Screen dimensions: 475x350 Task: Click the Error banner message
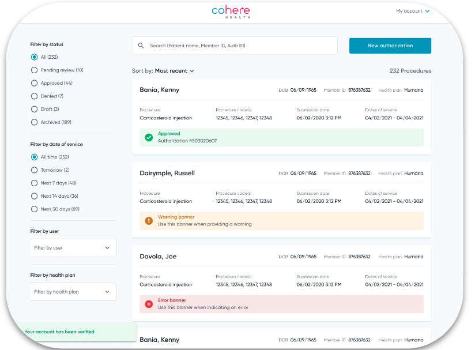point(281,304)
